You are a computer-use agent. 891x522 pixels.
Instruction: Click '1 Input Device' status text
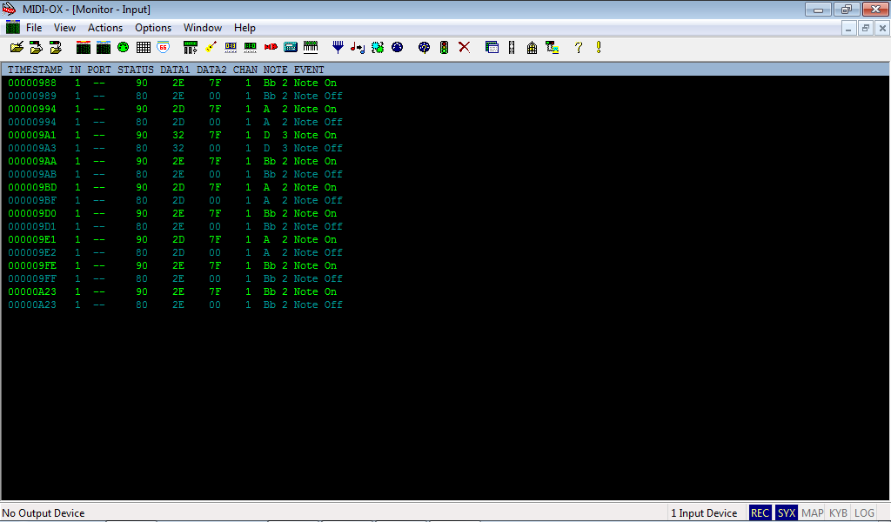[704, 513]
